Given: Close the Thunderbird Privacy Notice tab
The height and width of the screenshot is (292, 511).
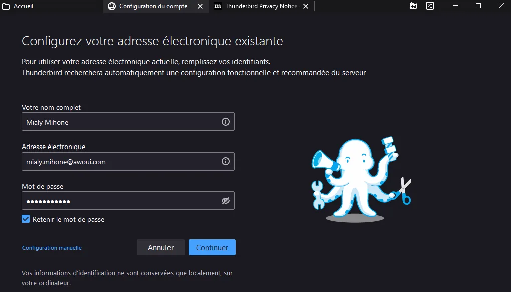Looking at the screenshot, I should 306,6.
